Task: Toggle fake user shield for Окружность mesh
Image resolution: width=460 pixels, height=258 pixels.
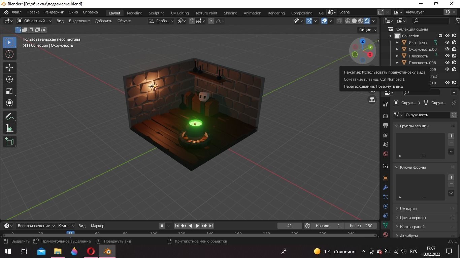Action: [454, 115]
